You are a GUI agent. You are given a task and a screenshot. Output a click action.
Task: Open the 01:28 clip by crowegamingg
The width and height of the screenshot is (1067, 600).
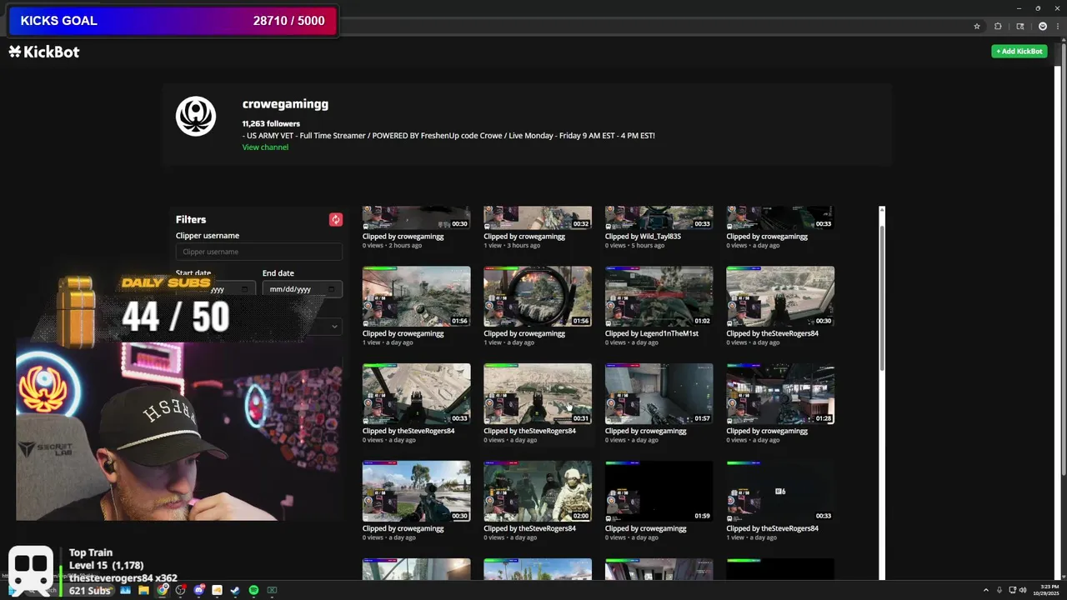780,394
